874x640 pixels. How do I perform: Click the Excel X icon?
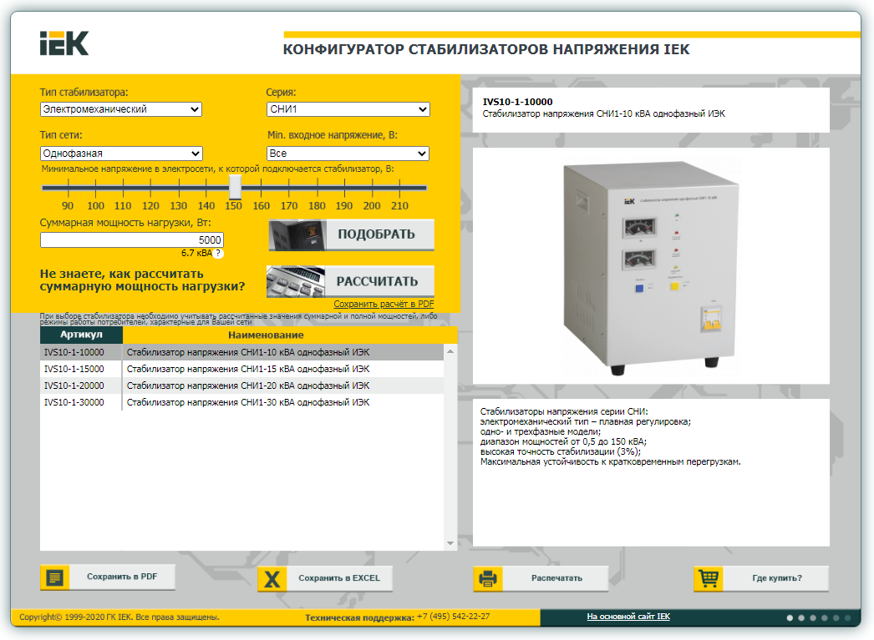tap(272, 579)
